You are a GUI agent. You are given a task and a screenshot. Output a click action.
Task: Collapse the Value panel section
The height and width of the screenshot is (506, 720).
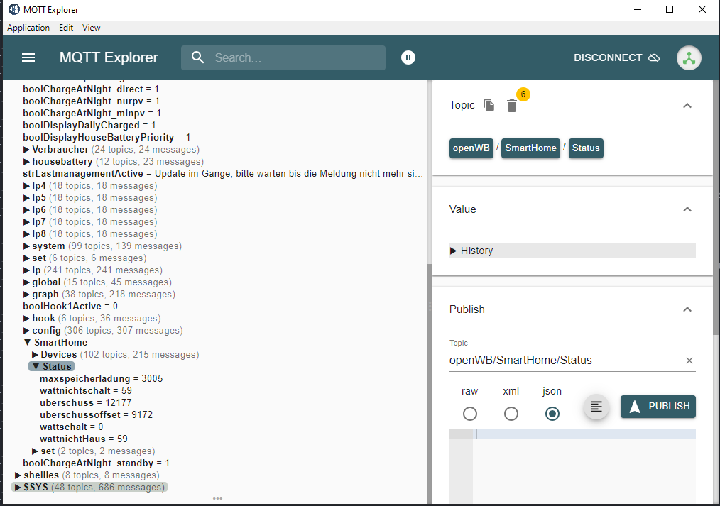click(x=687, y=209)
